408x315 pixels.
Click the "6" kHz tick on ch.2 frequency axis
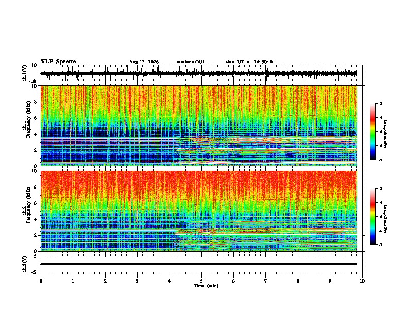point(36,203)
